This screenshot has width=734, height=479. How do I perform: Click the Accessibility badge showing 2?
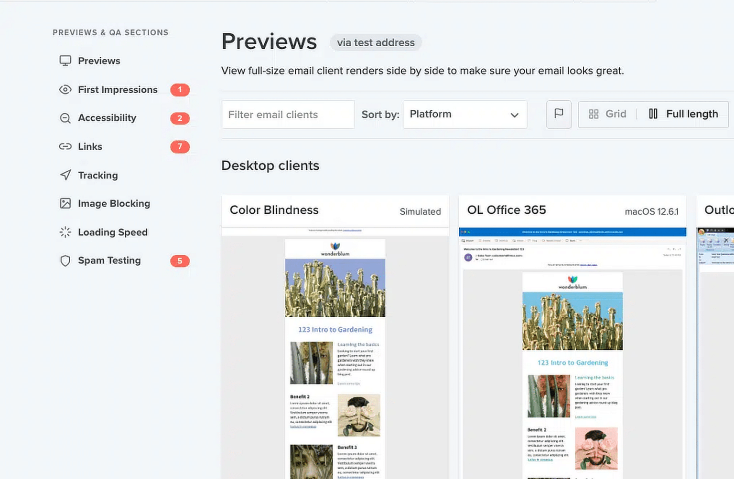coord(180,118)
